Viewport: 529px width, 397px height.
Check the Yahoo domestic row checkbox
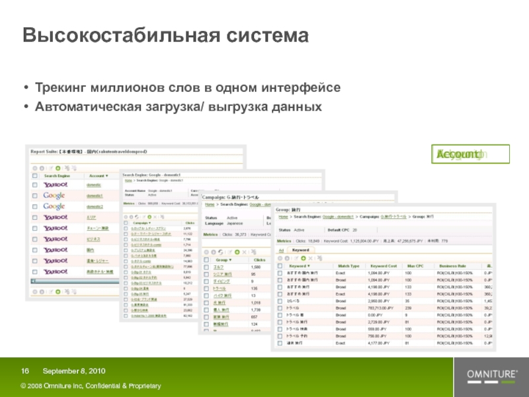[35, 185]
